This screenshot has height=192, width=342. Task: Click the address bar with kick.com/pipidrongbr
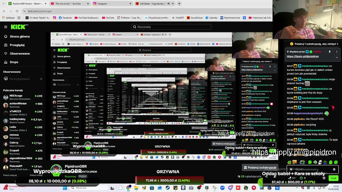pos(146,11)
